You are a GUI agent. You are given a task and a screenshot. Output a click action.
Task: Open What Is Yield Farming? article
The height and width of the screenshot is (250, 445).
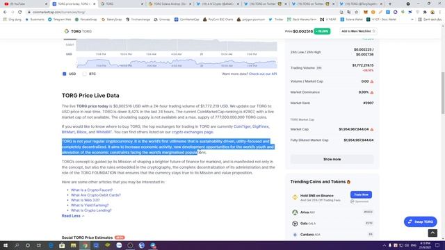coord(90,206)
